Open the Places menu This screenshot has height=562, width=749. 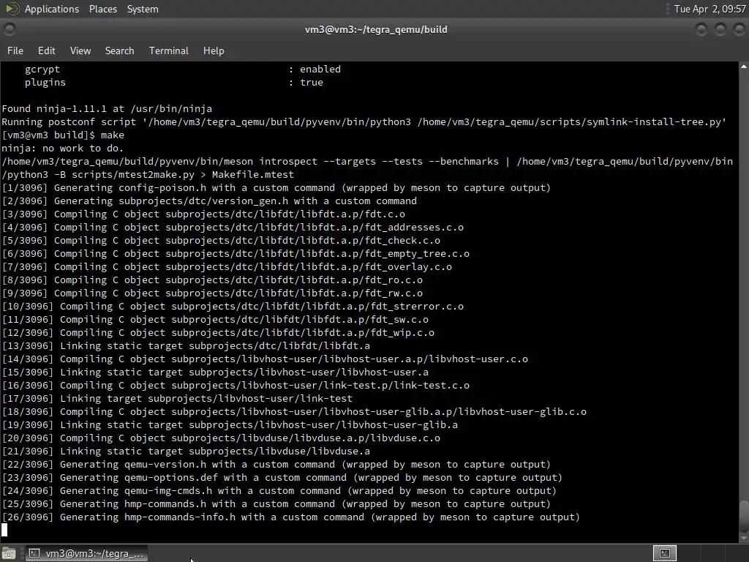102,9
